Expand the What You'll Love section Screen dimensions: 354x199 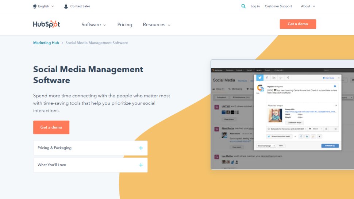click(90, 165)
